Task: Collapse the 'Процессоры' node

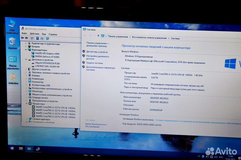Action: pyautogui.click(x=26, y=103)
